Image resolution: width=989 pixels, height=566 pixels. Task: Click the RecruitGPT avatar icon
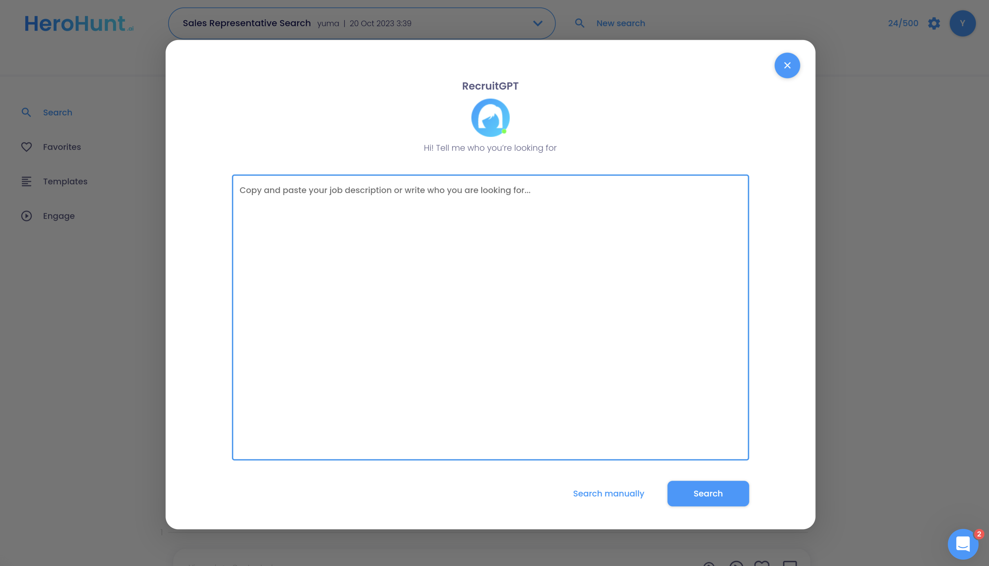490,117
